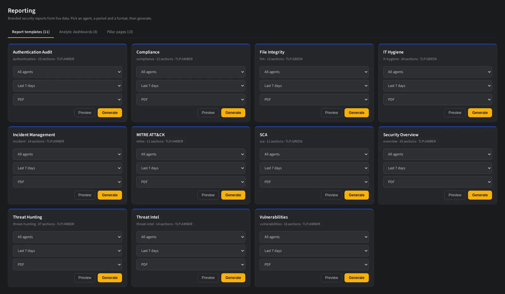Preview the SCA report
The width and height of the screenshot is (505, 294).
pos(331,195)
